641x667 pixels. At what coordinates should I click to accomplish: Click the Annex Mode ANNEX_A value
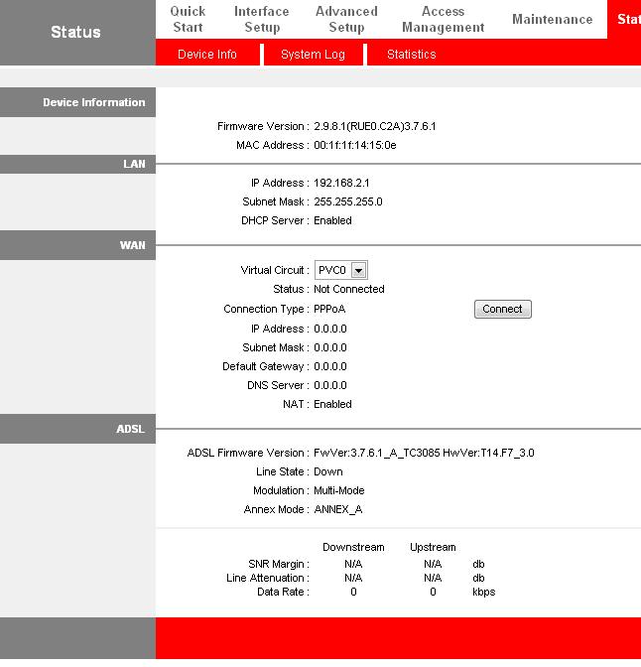tap(338, 509)
